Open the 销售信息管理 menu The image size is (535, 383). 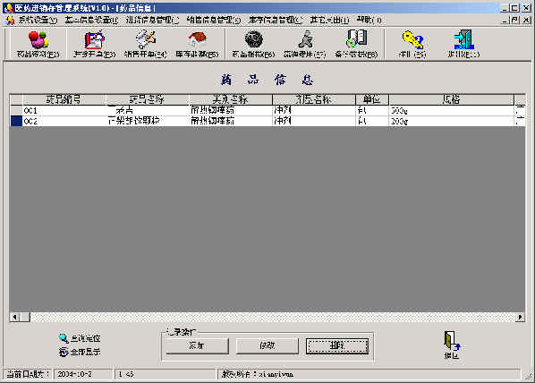tap(214, 21)
